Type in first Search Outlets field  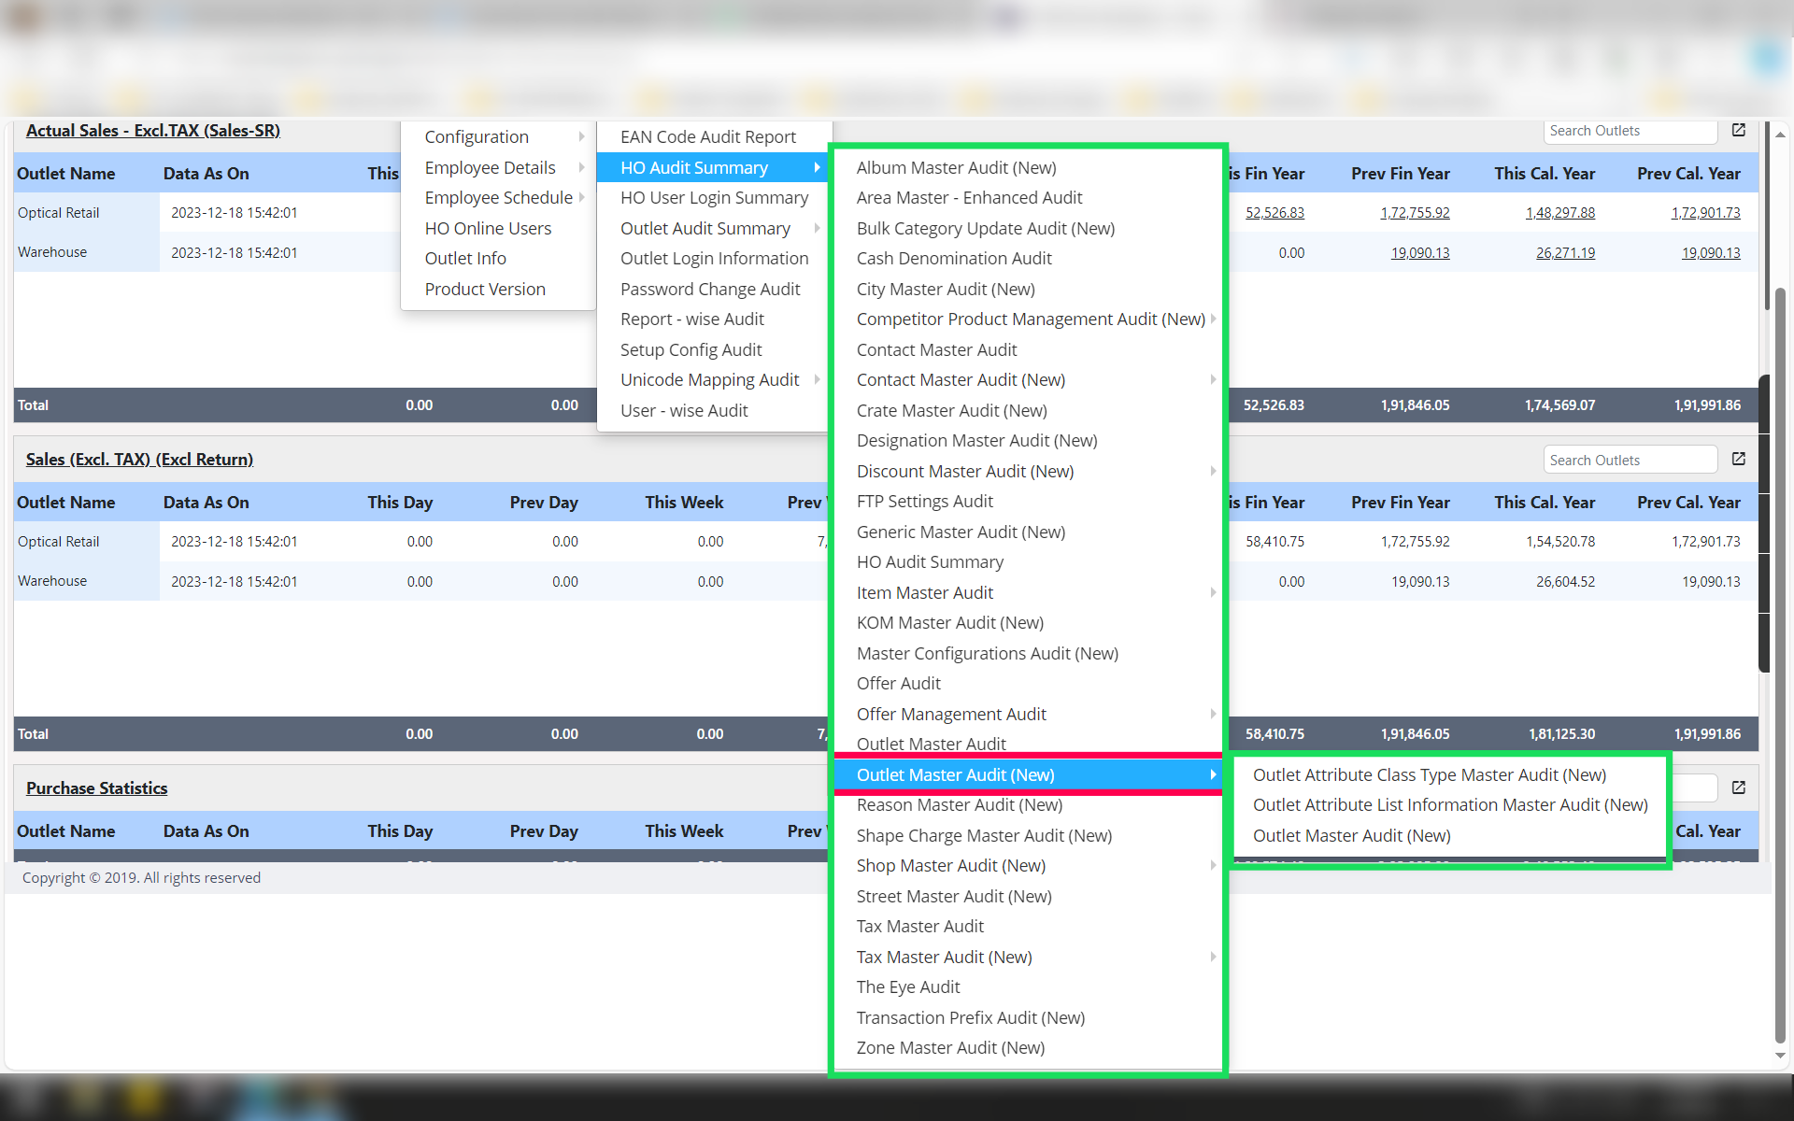[1629, 132]
